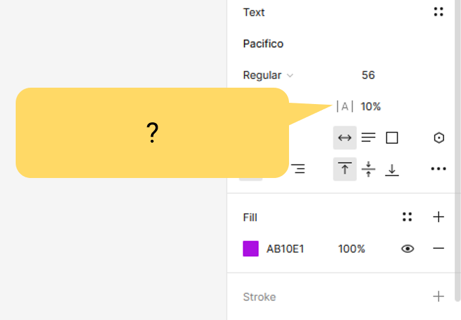This screenshot has height=320, width=461.
Task: Open the Pacifico font family picker
Action: 264,44
